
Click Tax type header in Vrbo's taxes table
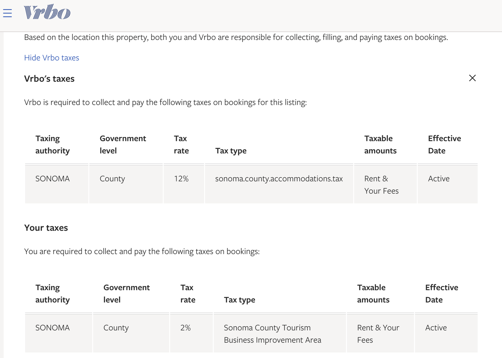[231, 151]
